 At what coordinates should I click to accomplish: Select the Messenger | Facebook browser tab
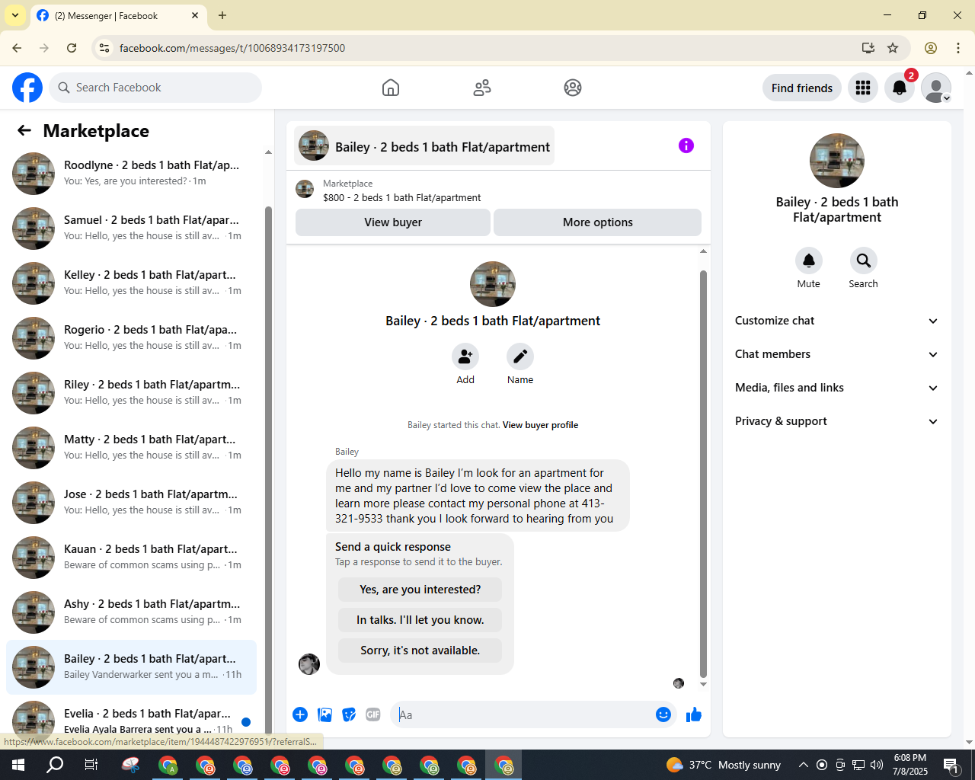point(118,15)
